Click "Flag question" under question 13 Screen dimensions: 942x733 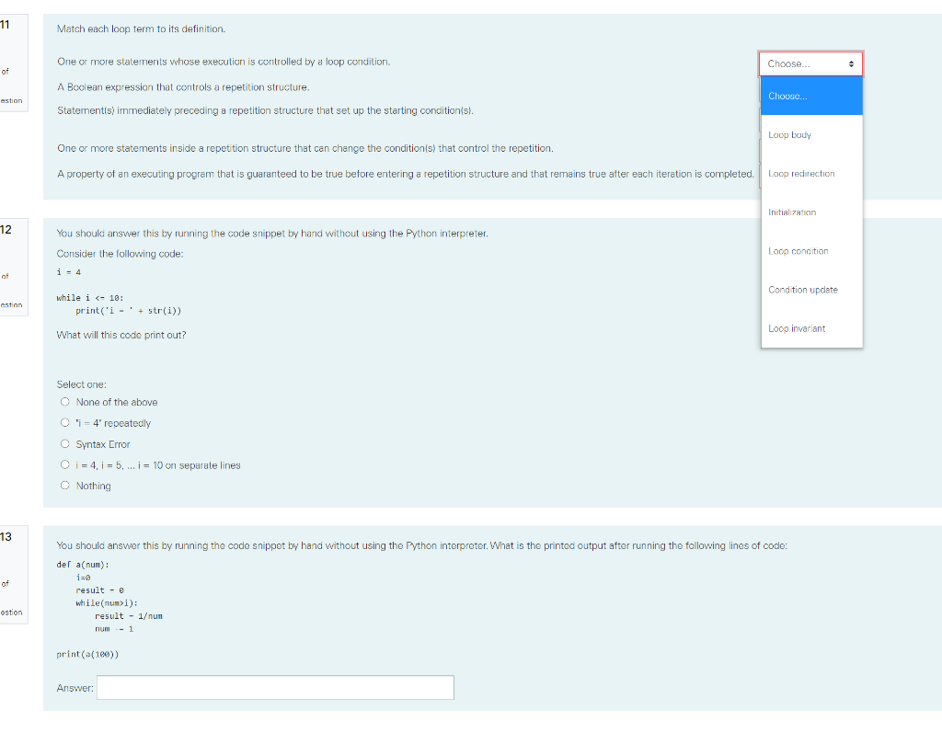coord(9,612)
